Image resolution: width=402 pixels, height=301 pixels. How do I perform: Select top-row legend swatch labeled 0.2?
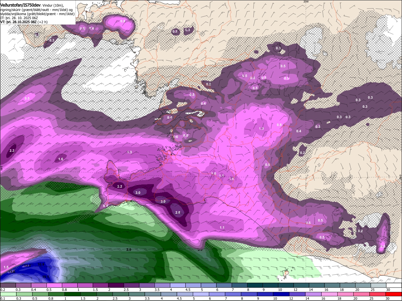click(x=8, y=285)
